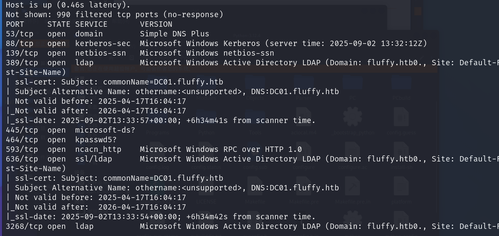Open the PCbuild folder icon

pos(401,84)
